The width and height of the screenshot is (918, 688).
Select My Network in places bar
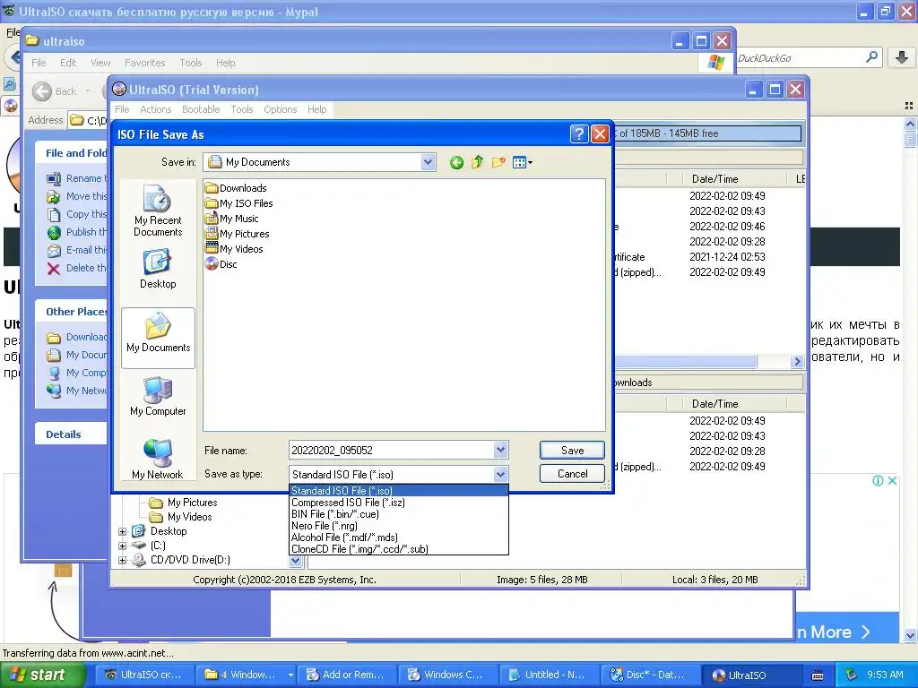tap(158, 460)
